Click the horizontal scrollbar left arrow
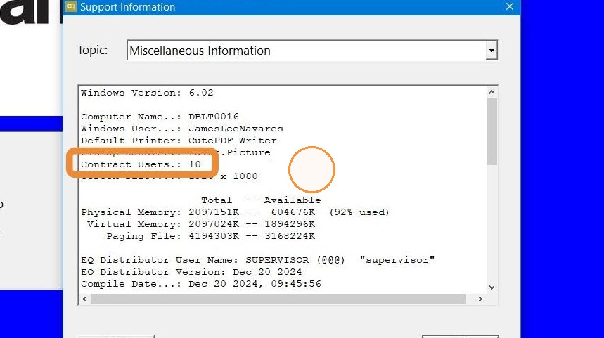The width and height of the screenshot is (604, 338). pos(84,299)
